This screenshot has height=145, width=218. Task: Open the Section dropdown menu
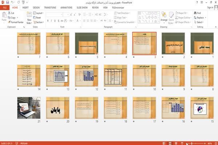(x=39, y=22)
